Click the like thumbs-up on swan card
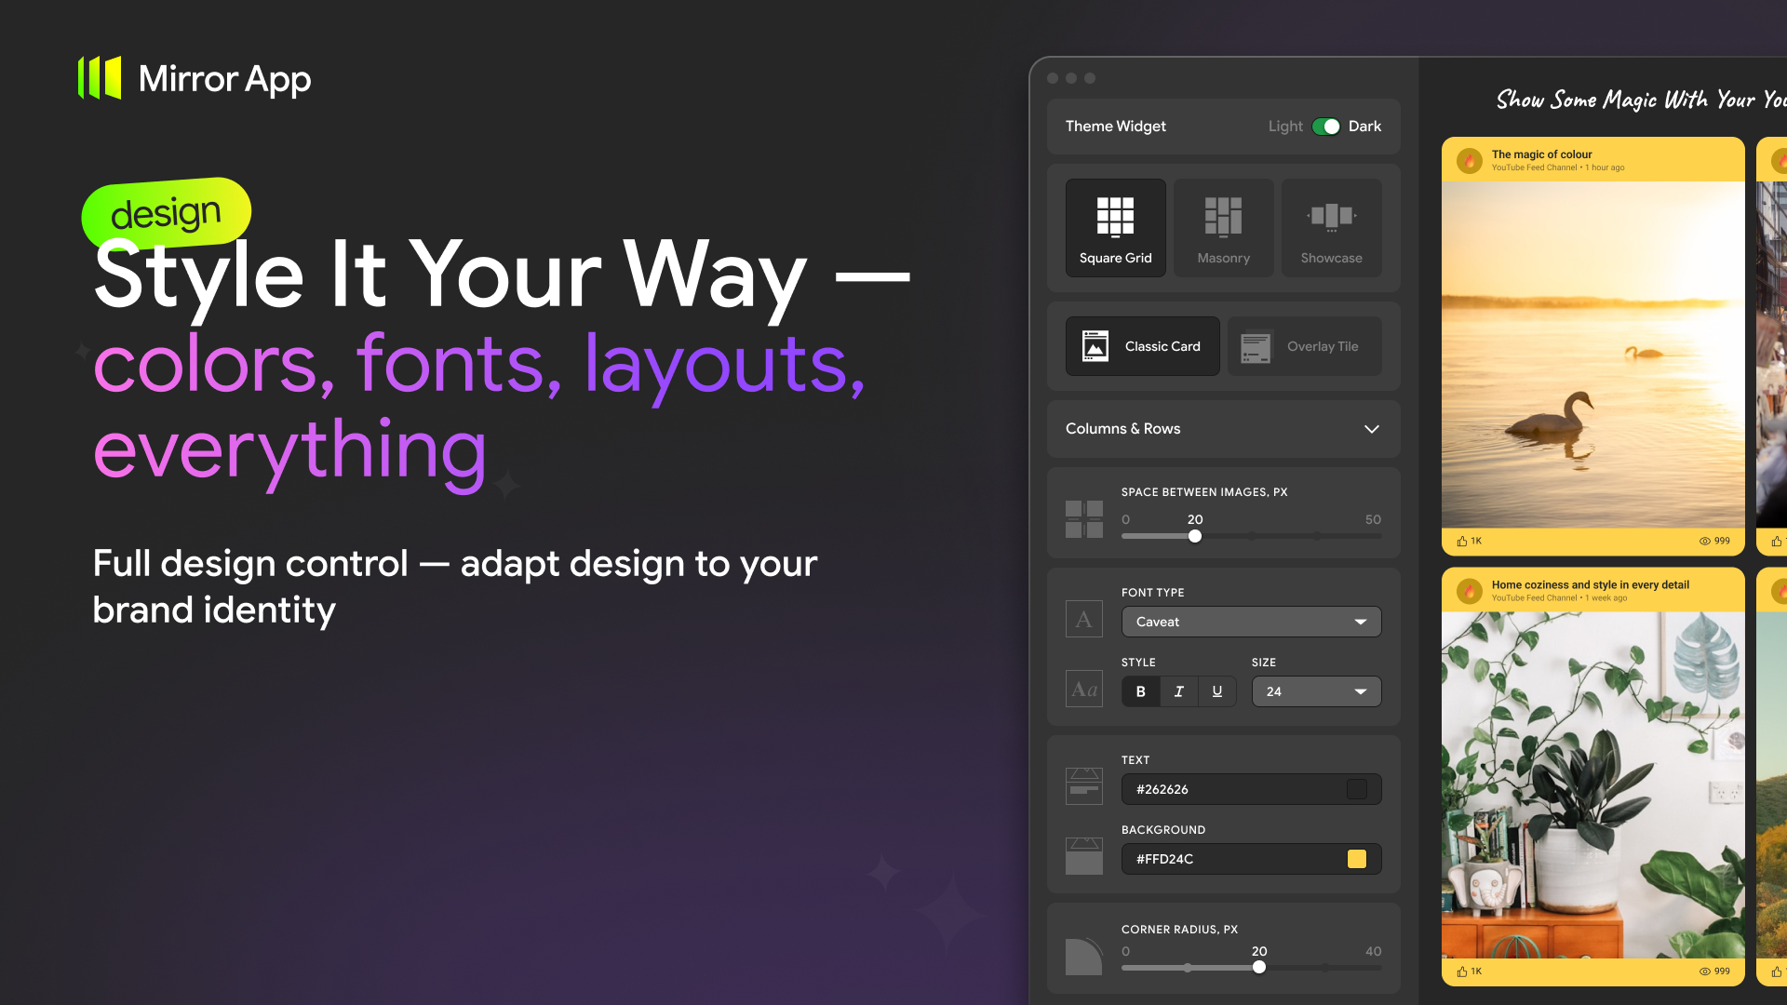 (1462, 541)
